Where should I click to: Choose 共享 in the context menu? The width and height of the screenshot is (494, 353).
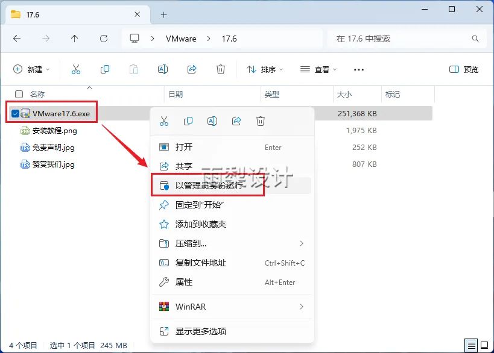coord(232,166)
